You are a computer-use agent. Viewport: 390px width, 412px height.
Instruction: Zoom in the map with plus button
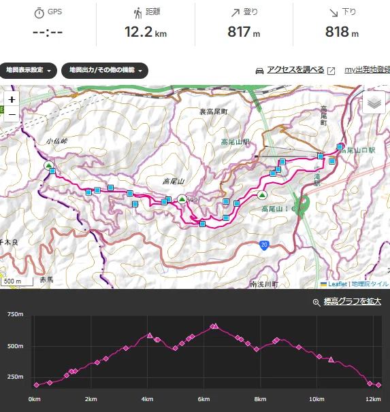click(12, 99)
